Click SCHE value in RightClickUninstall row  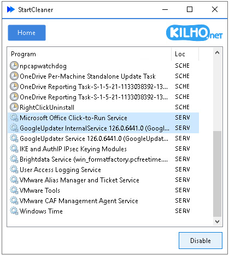click(182, 107)
